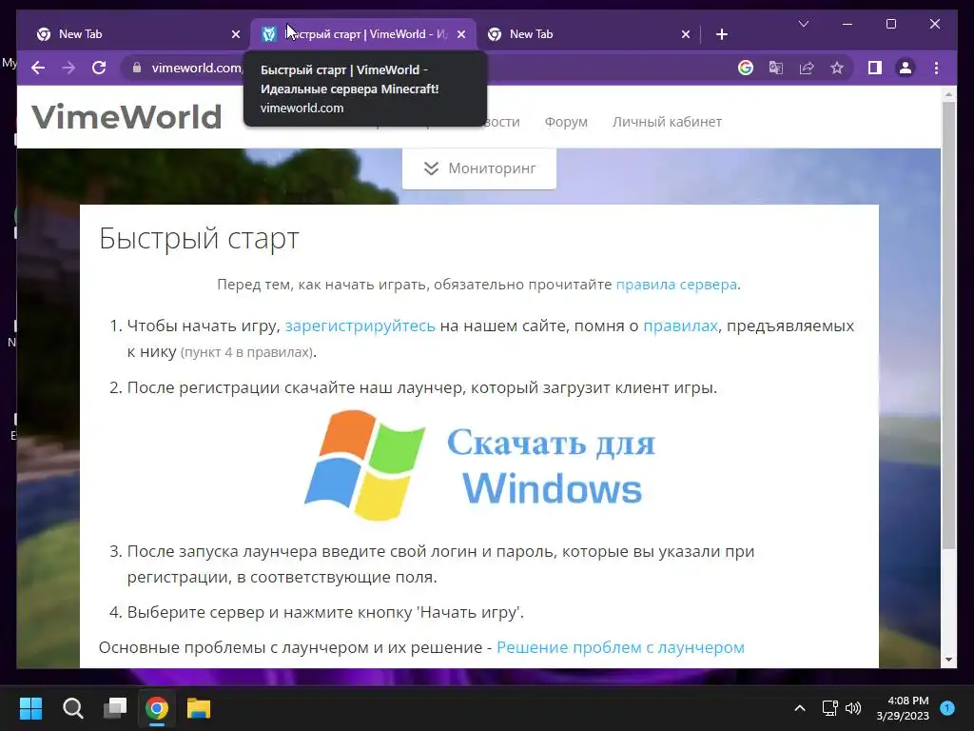Click the share page icon

click(807, 68)
